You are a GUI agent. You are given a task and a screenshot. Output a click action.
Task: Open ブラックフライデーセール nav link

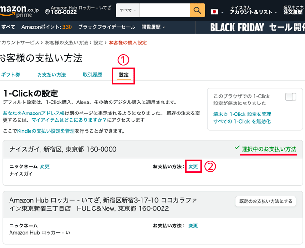[107, 27]
